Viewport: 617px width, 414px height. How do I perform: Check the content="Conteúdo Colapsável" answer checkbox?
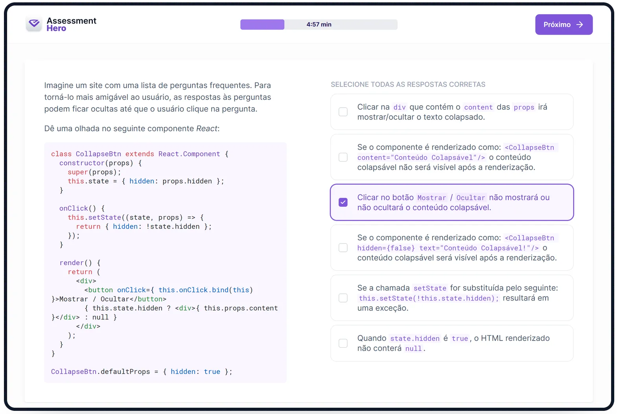tap(343, 157)
